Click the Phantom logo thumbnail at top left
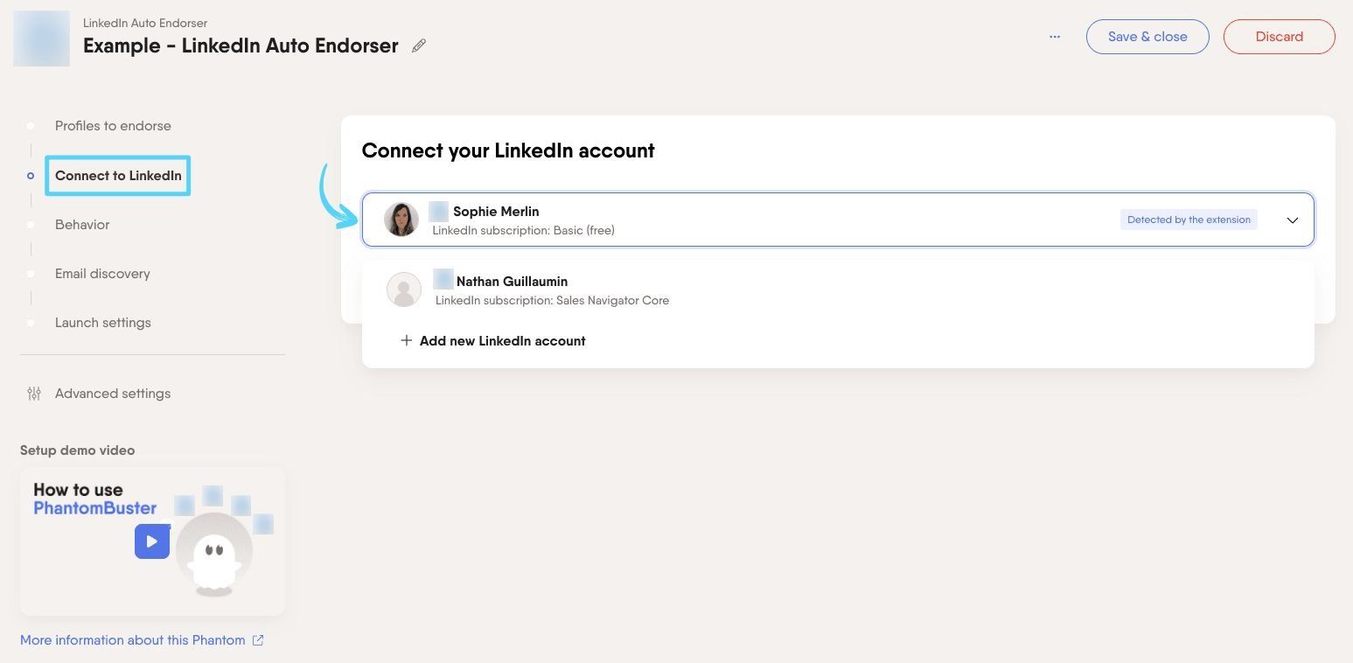The image size is (1353, 663). point(41,38)
